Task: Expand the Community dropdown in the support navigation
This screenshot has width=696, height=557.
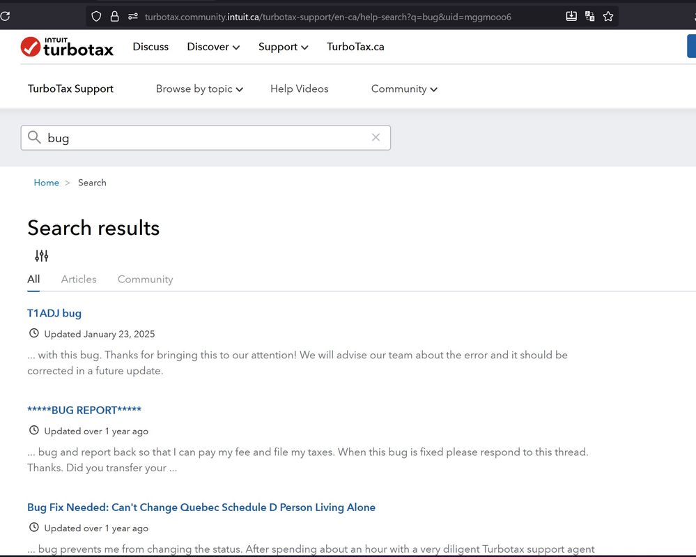Action: pos(404,89)
